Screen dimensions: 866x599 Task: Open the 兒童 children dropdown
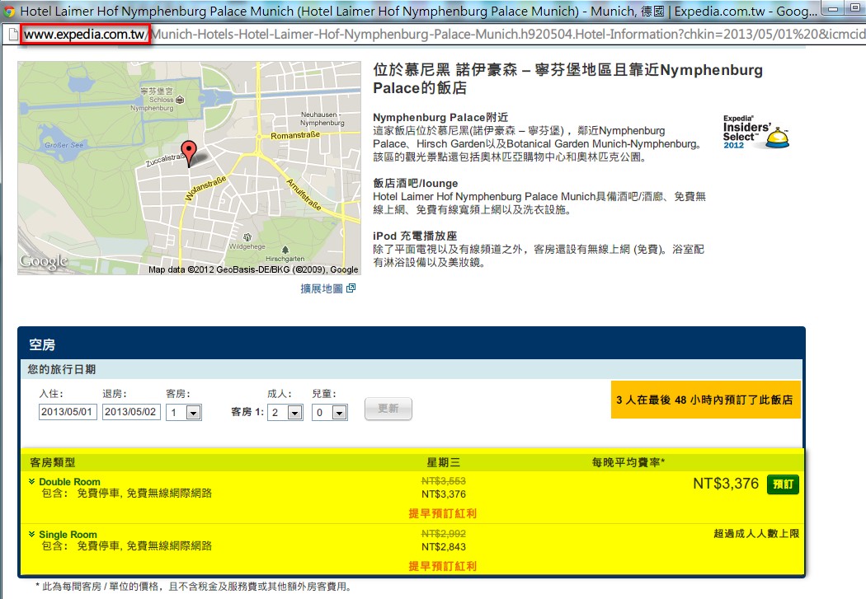pos(330,412)
